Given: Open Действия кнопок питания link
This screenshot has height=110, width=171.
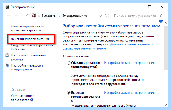Looking at the screenshot, I should click(30, 39).
